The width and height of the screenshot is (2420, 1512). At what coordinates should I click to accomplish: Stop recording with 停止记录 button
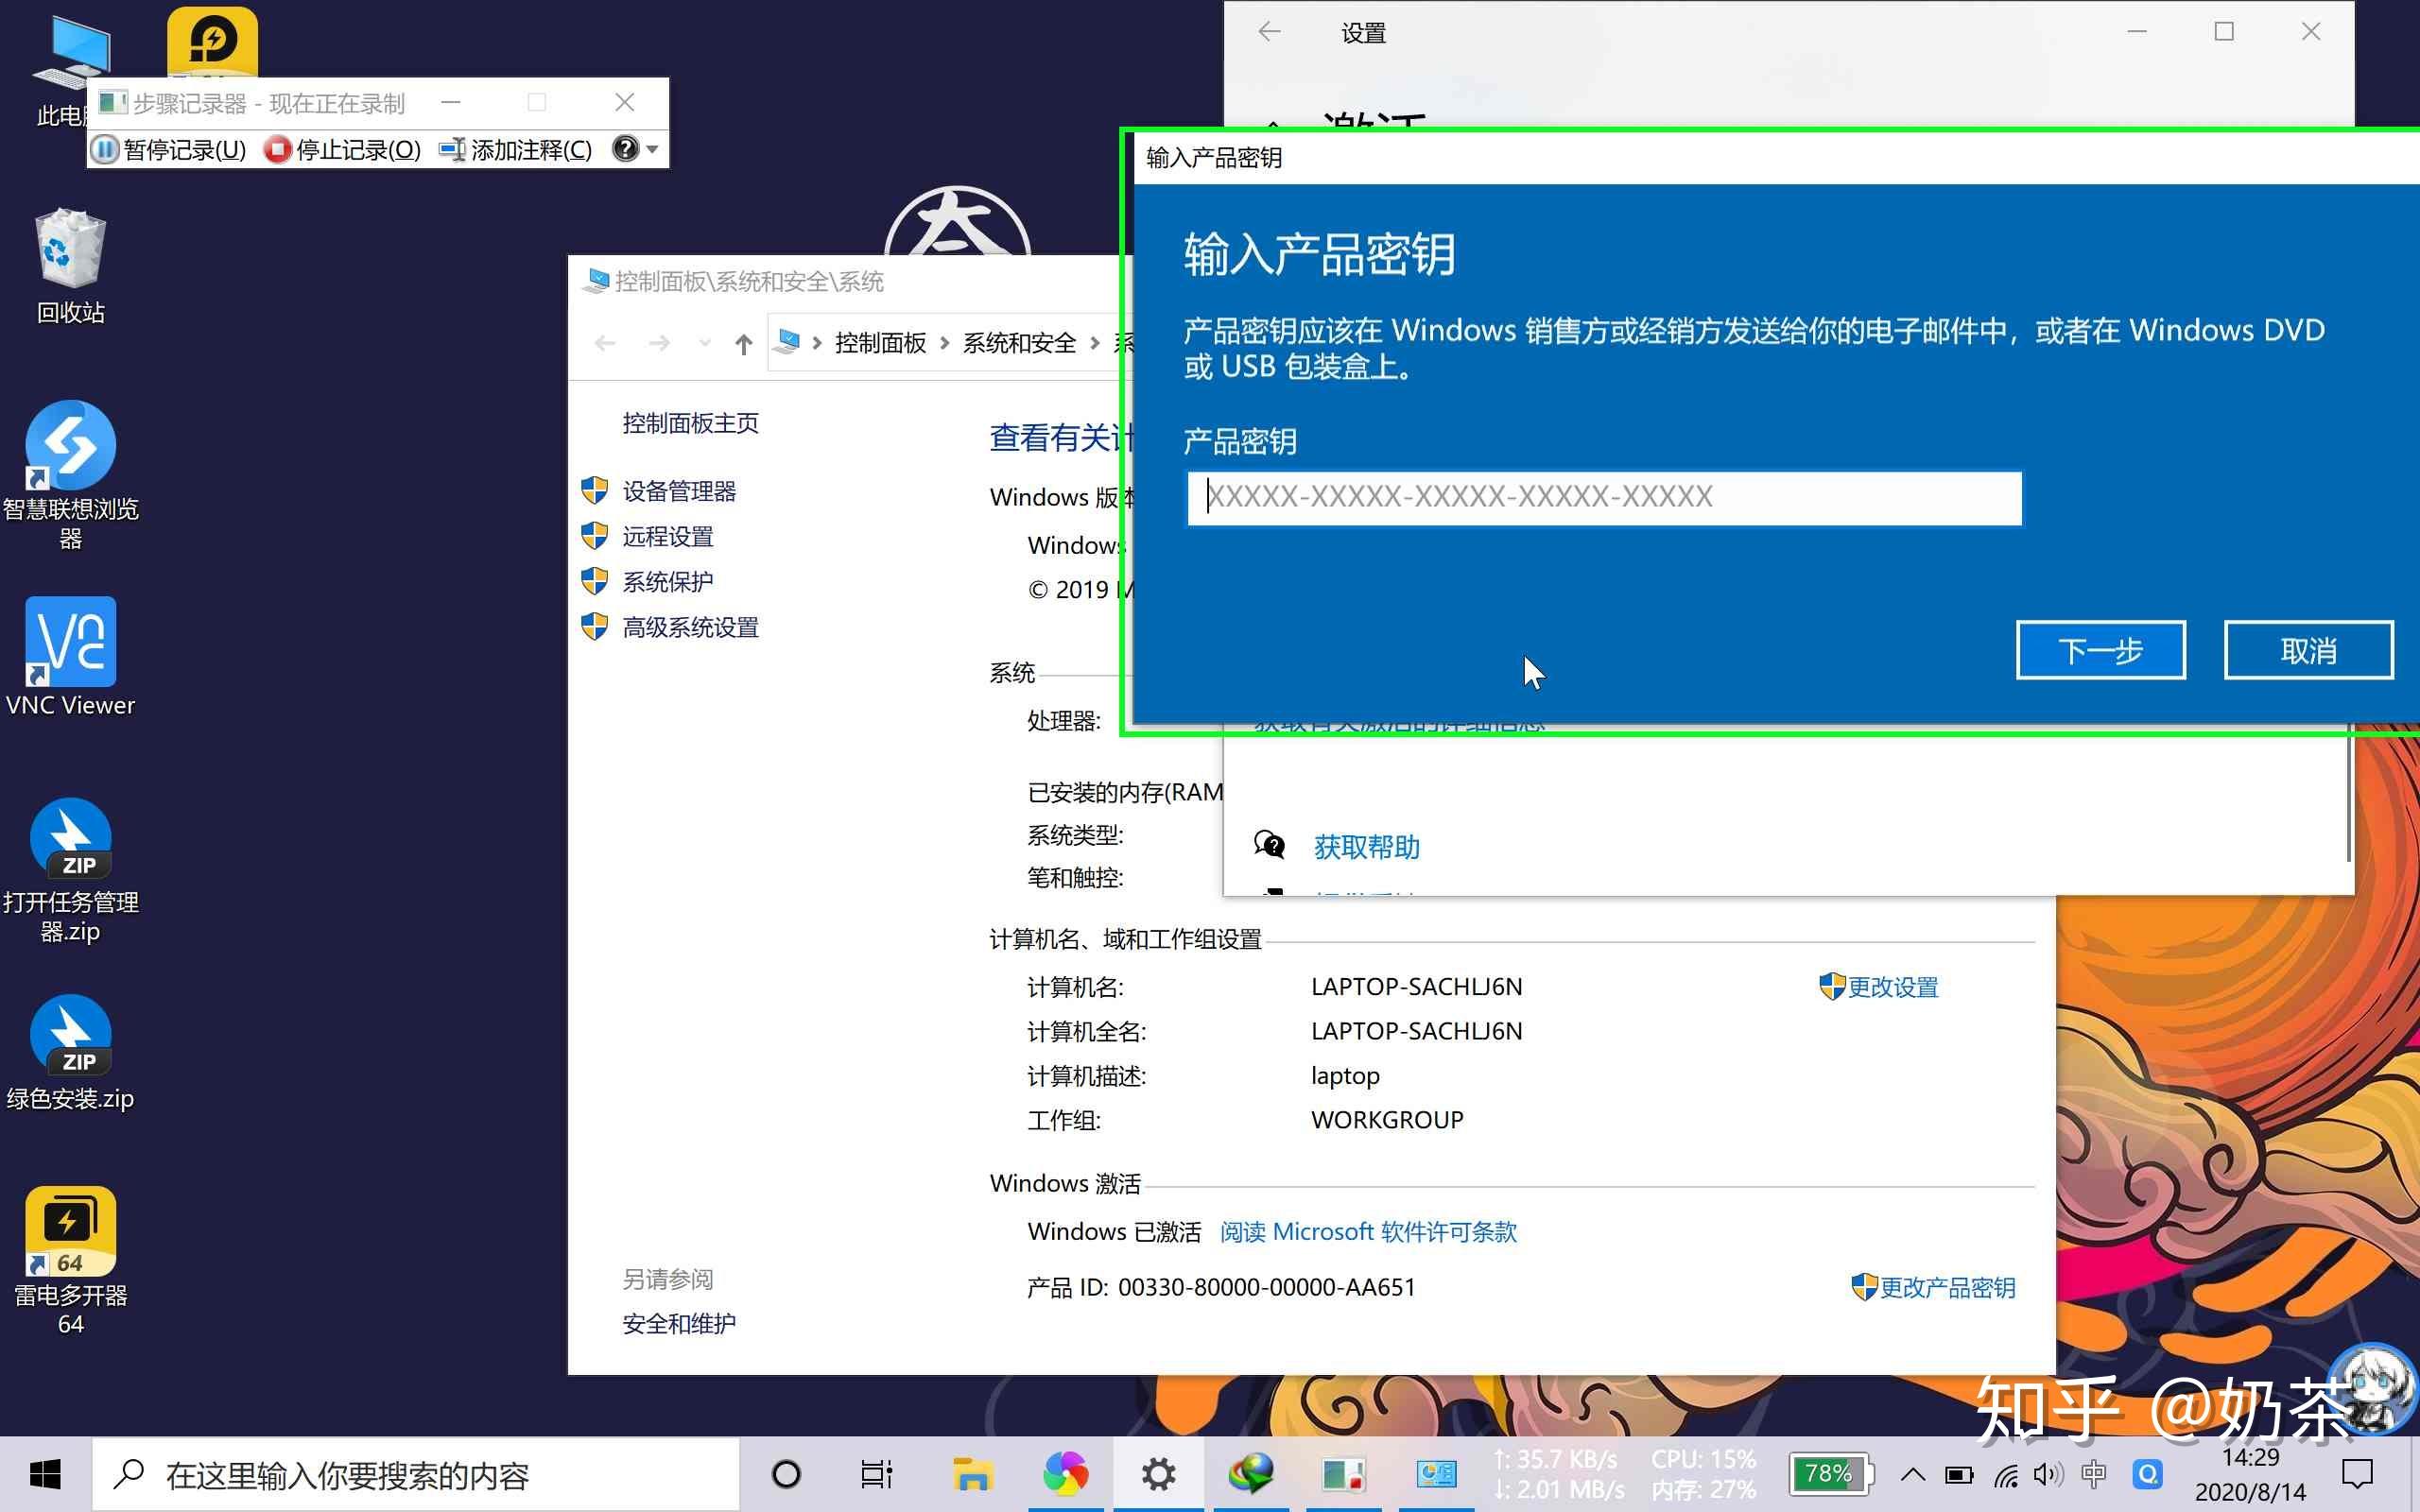coord(343,150)
